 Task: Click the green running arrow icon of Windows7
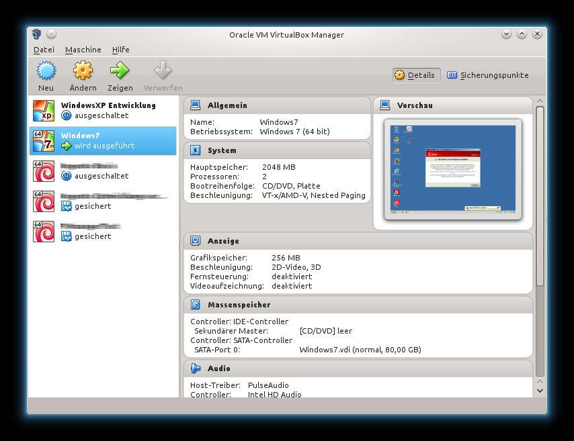pos(67,146)
